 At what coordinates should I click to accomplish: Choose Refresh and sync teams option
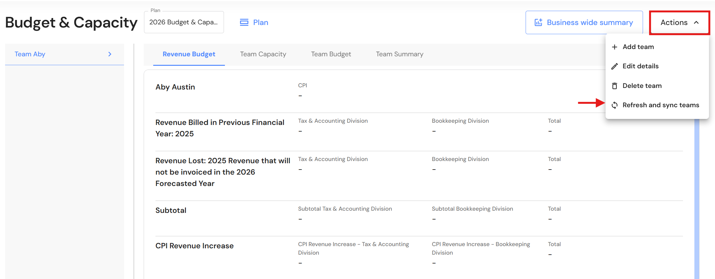[660, 105]
